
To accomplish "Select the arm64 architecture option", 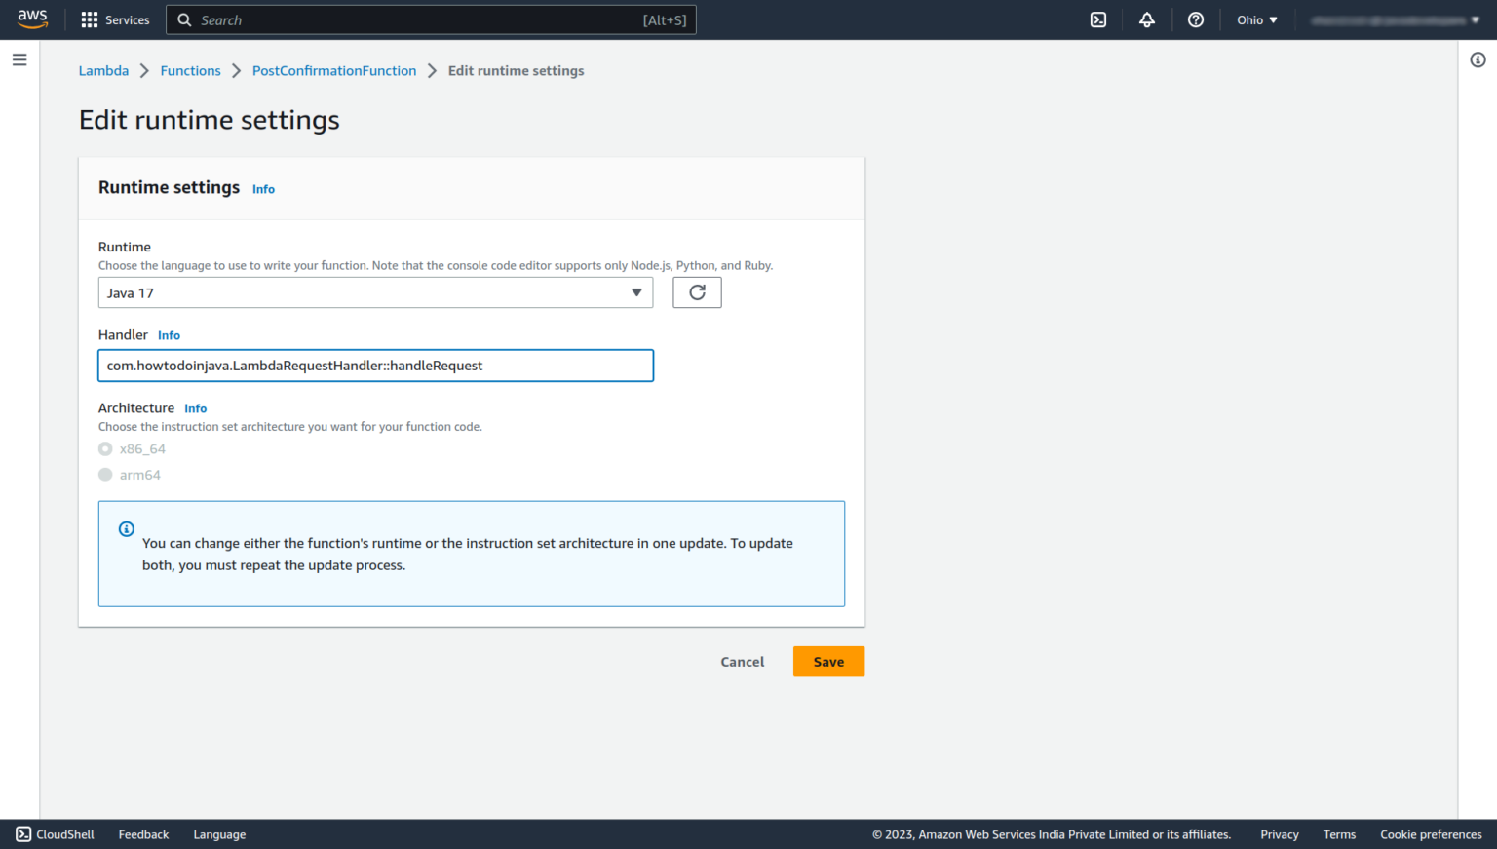I will pyautogui.click(x=105, y=474).
